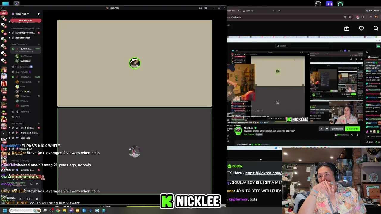Image resolution: width=381 pixels, height=214 pixels.
Task: Open OBS Studio from the taskbar
Action: pos(51,210)
